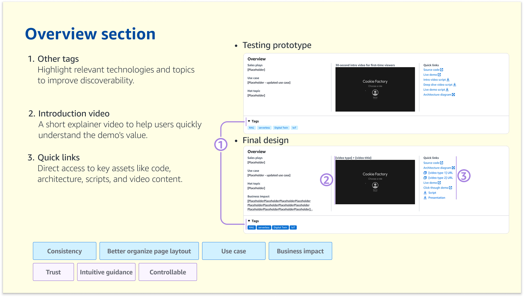Click the expand icon next to Architecture diagram
This screenshot has height=297, width=524.
(x=454, y=95)
